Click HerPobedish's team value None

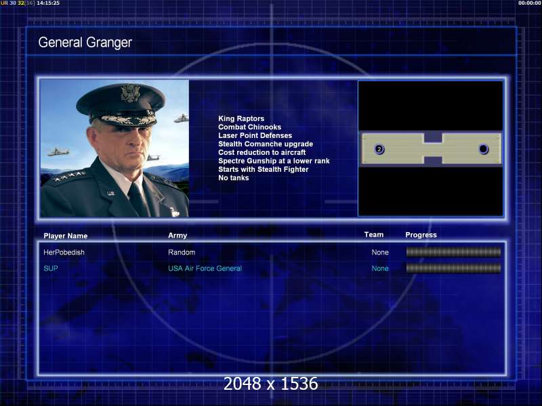click(x=380, y=252)
